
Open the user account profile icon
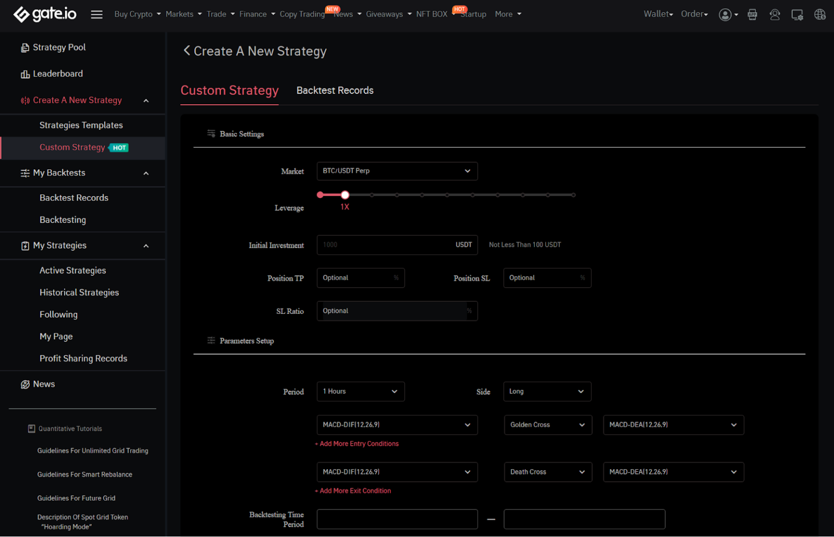click(x=725, y=15)
